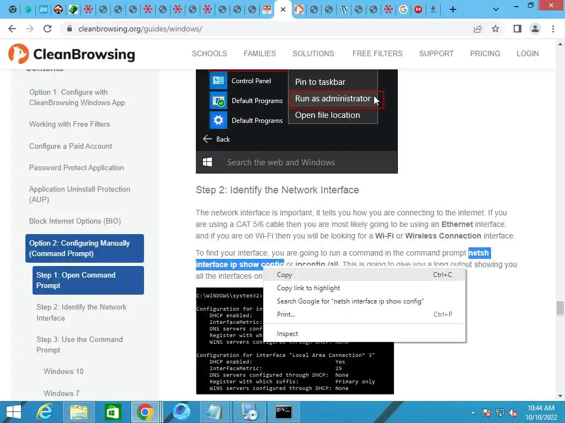Open the SOLUTIONS nav menu
565x423 pixels.
tap(314, 53)
